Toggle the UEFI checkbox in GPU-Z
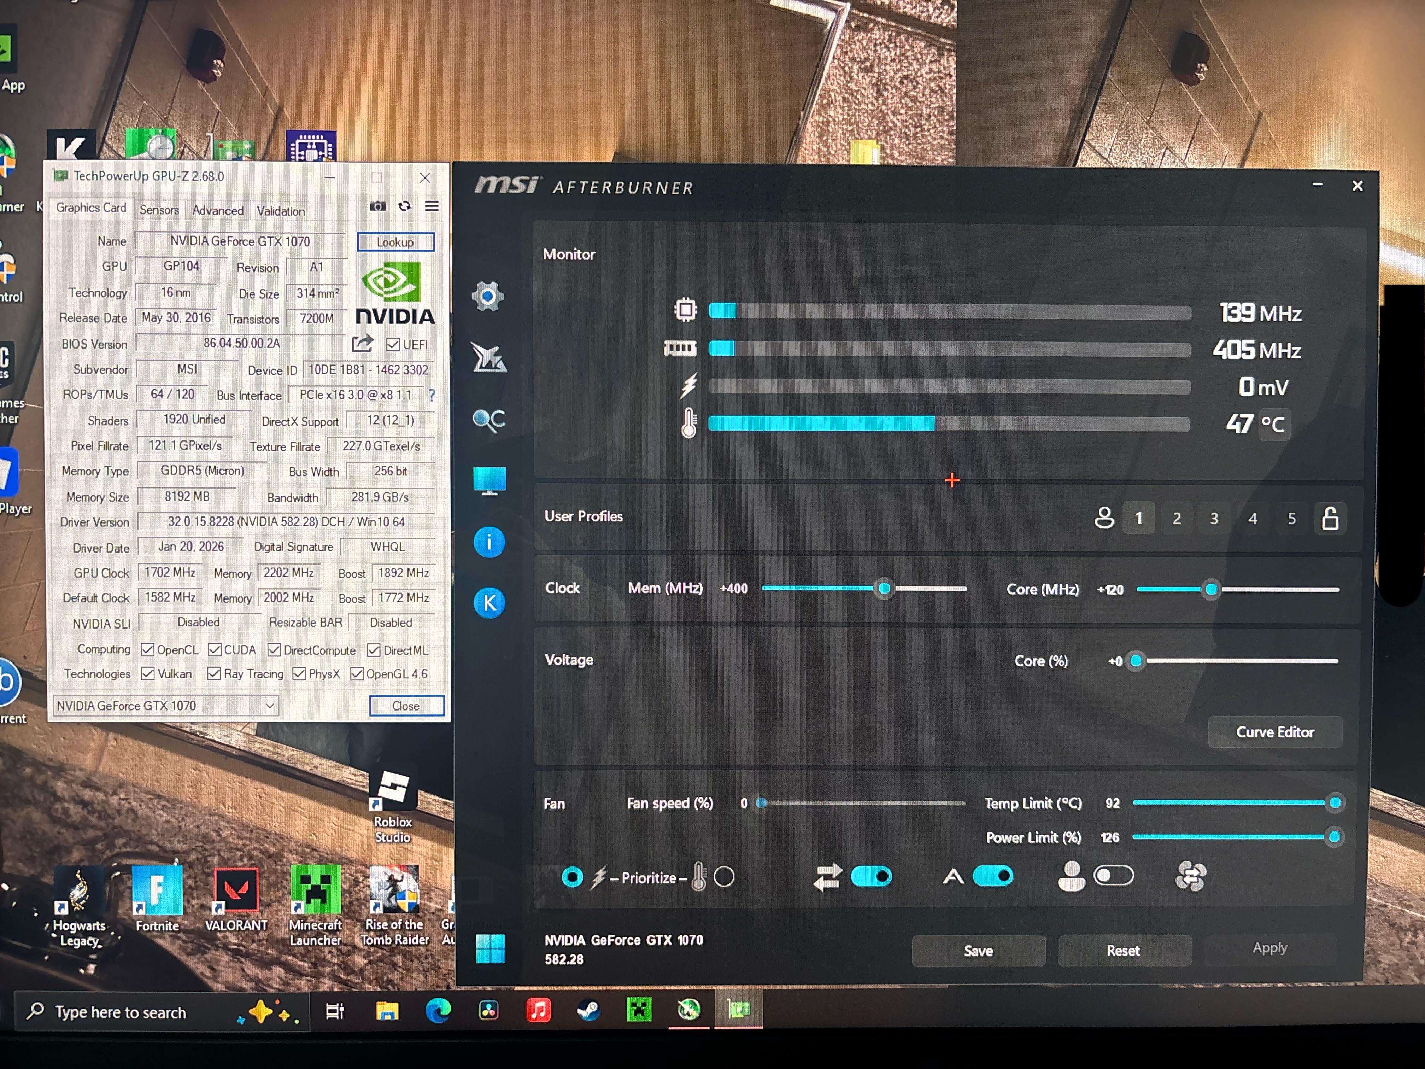Viewport: 1425px width, 1069px height. coord(393,345)
